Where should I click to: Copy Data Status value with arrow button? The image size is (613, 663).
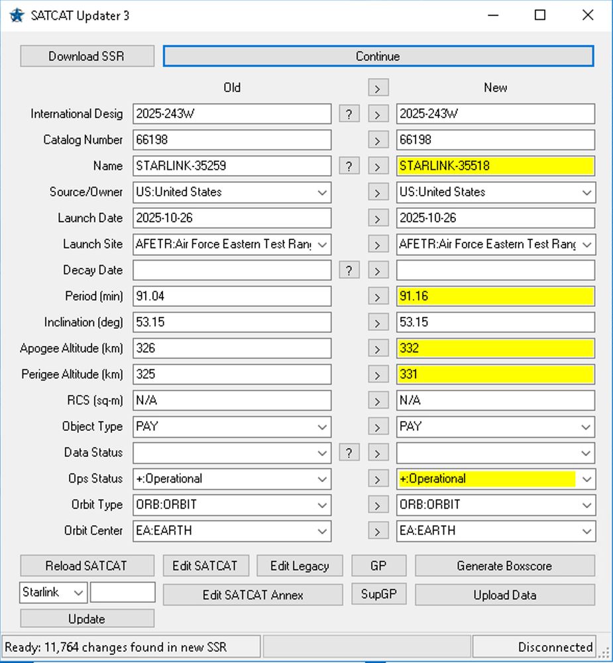pos(378,453)
